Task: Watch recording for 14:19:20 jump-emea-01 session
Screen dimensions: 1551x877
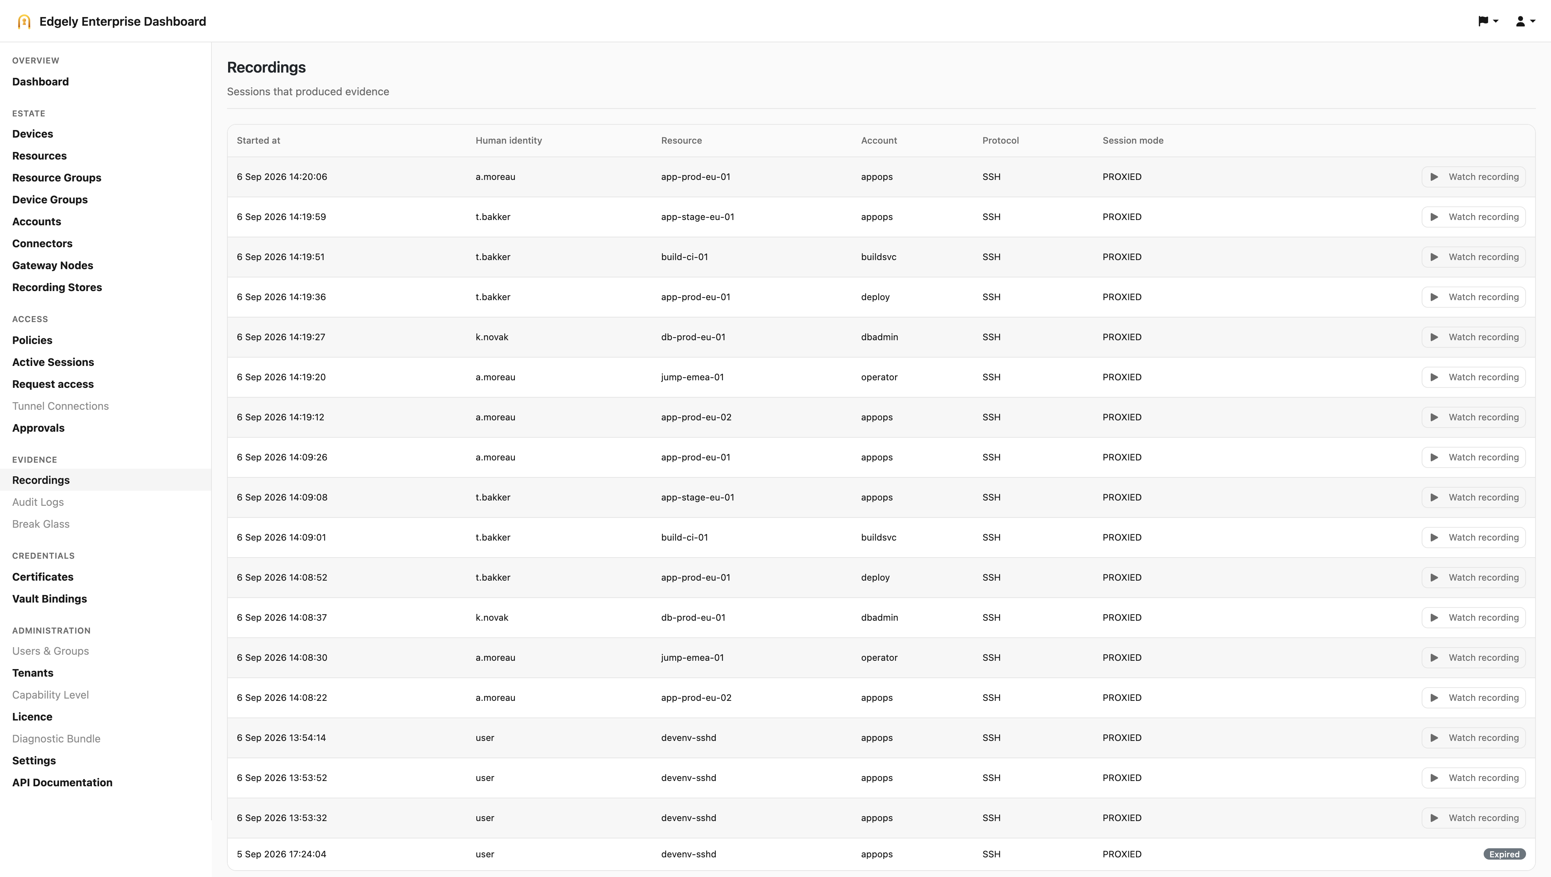Action: point(1473,377)
